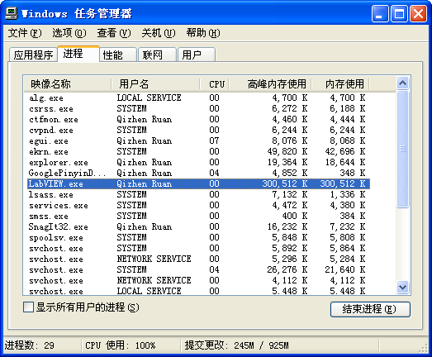Maximize the Task Manager window
Screen dimensions: 432x357
click(x=399, y=13)
